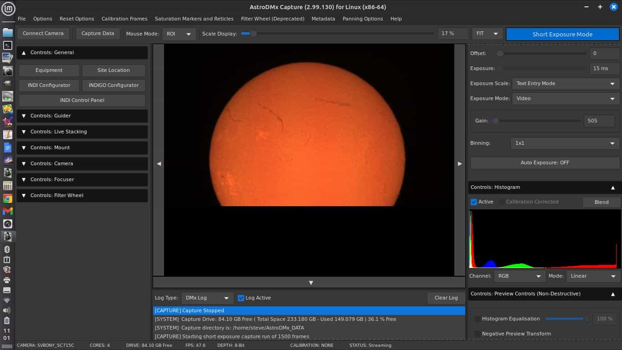Launch the terminal from the panel
Image resolution: width=622 pixels, height=350 pixels.
pyautogui.click(x=7, y=45)
